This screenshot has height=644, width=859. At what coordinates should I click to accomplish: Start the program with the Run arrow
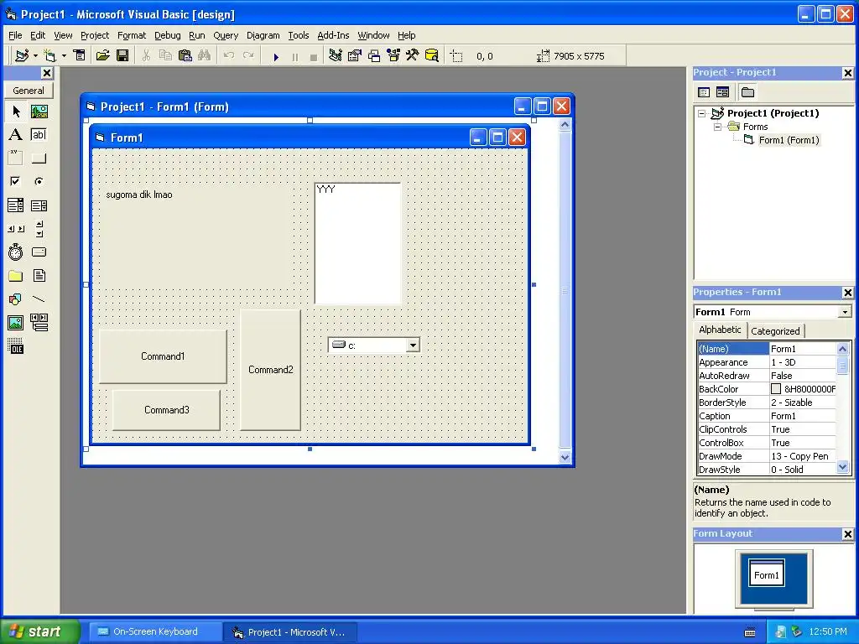276,56
